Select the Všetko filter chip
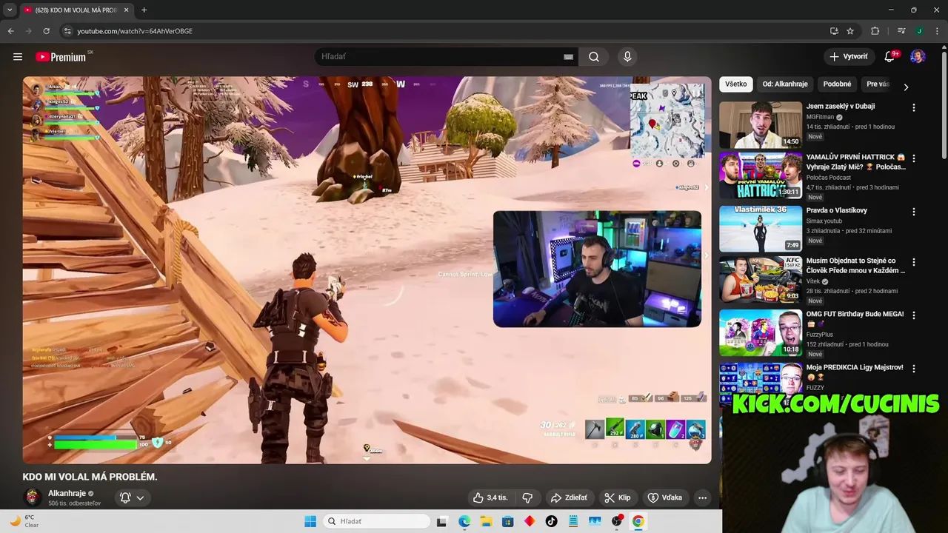948x533 pixels. click(736, 84)
